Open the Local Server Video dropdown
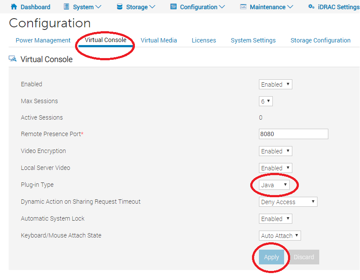 point(275,168)
